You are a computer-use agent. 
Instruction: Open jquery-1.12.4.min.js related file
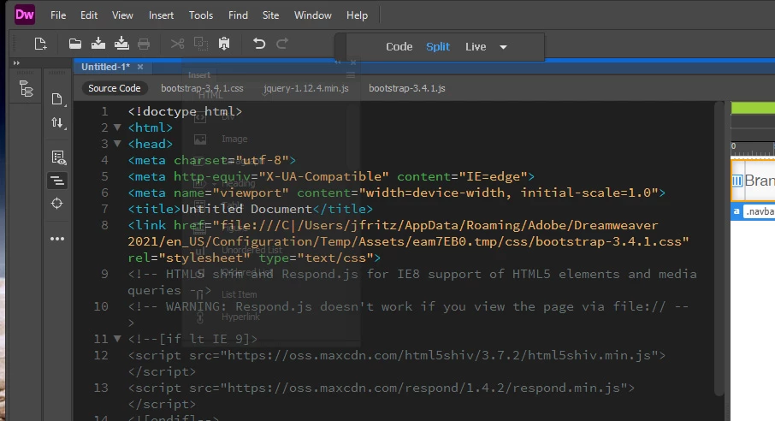306,88
